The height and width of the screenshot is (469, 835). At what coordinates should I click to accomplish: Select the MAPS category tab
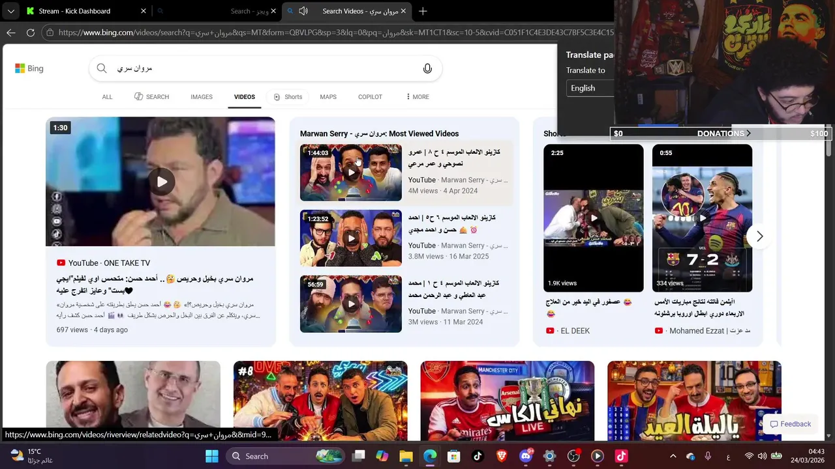(328, 97)
